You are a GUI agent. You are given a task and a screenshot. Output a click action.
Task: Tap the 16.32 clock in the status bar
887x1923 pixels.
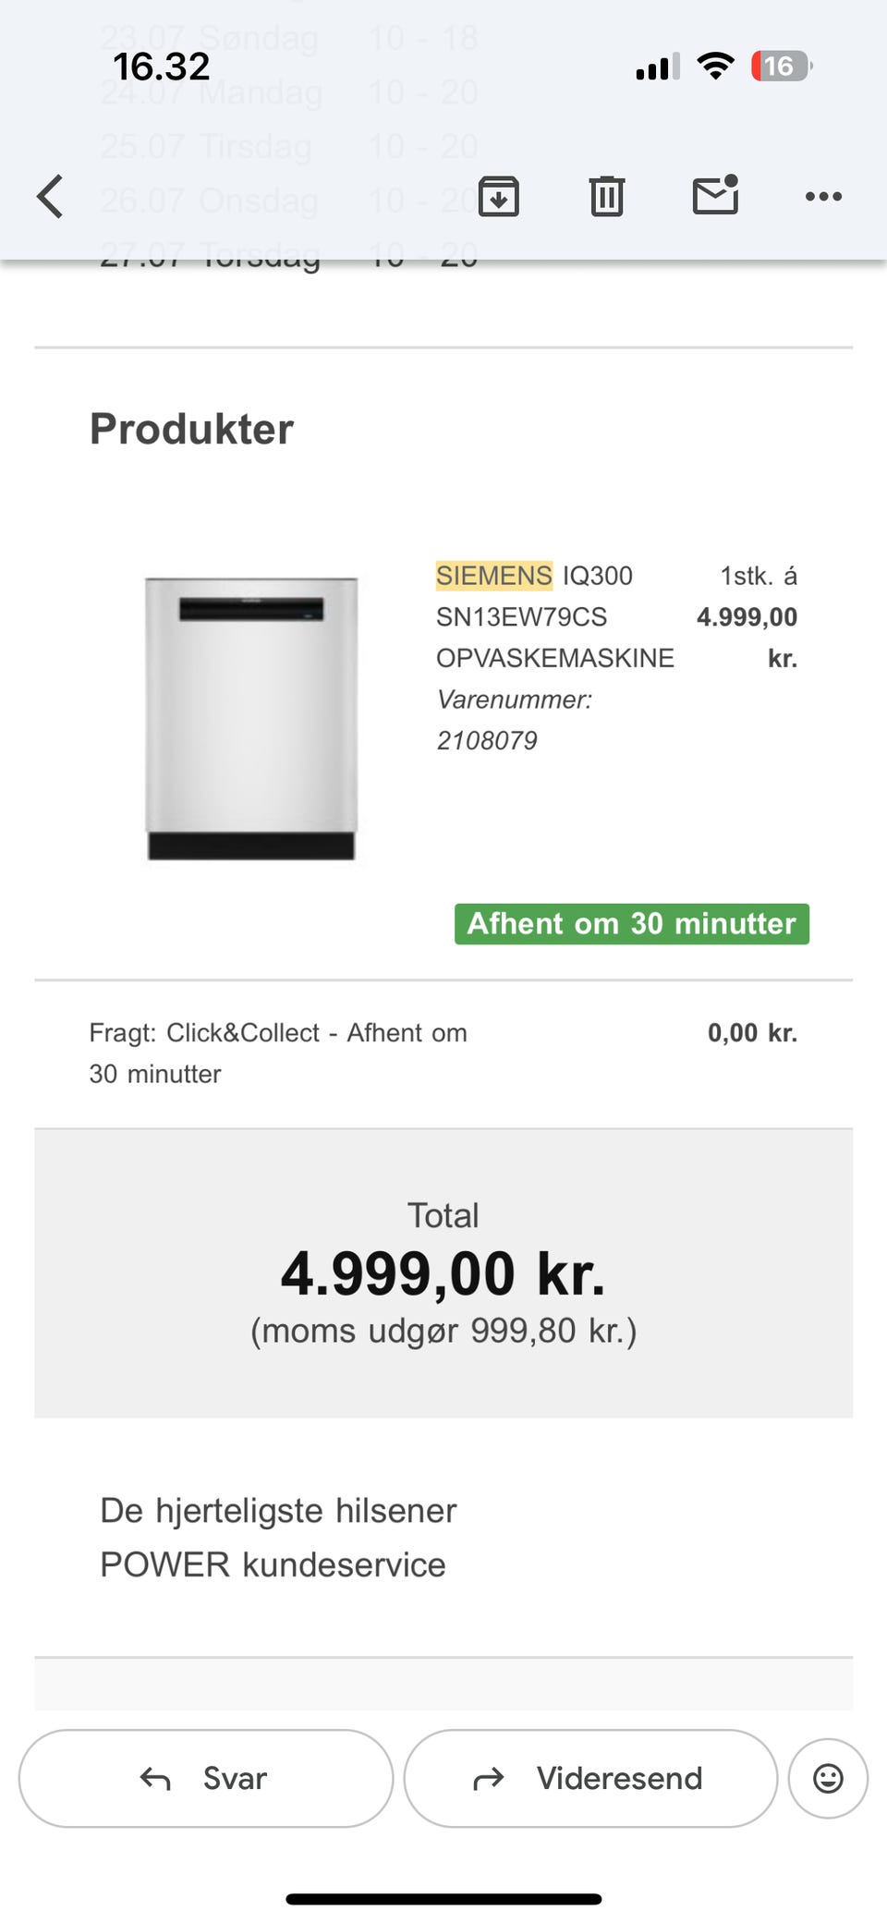coord(162,67)
